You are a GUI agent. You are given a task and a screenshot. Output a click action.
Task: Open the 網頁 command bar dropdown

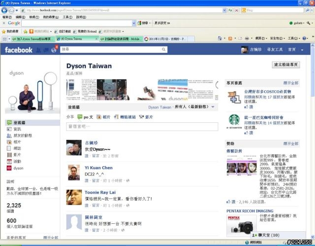tap(261, 38)
